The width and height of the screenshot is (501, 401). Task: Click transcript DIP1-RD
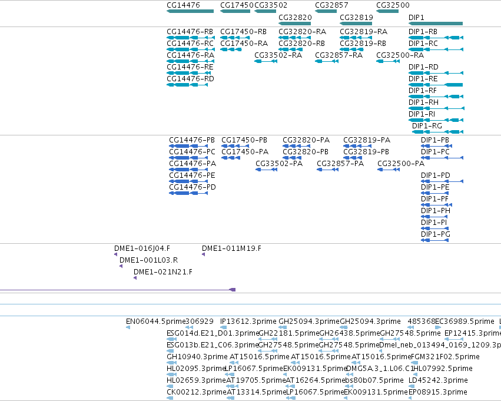(436, 73)
